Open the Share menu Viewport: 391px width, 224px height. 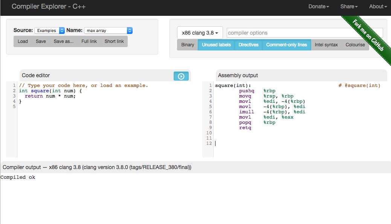(349, 6)
